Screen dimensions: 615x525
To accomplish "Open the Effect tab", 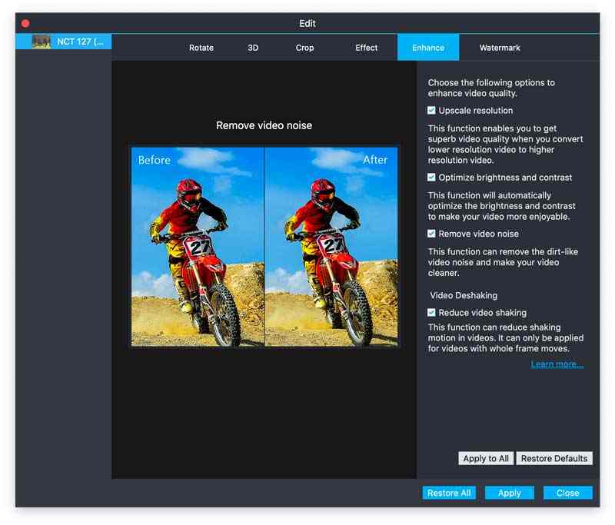I will click(366, 48).
